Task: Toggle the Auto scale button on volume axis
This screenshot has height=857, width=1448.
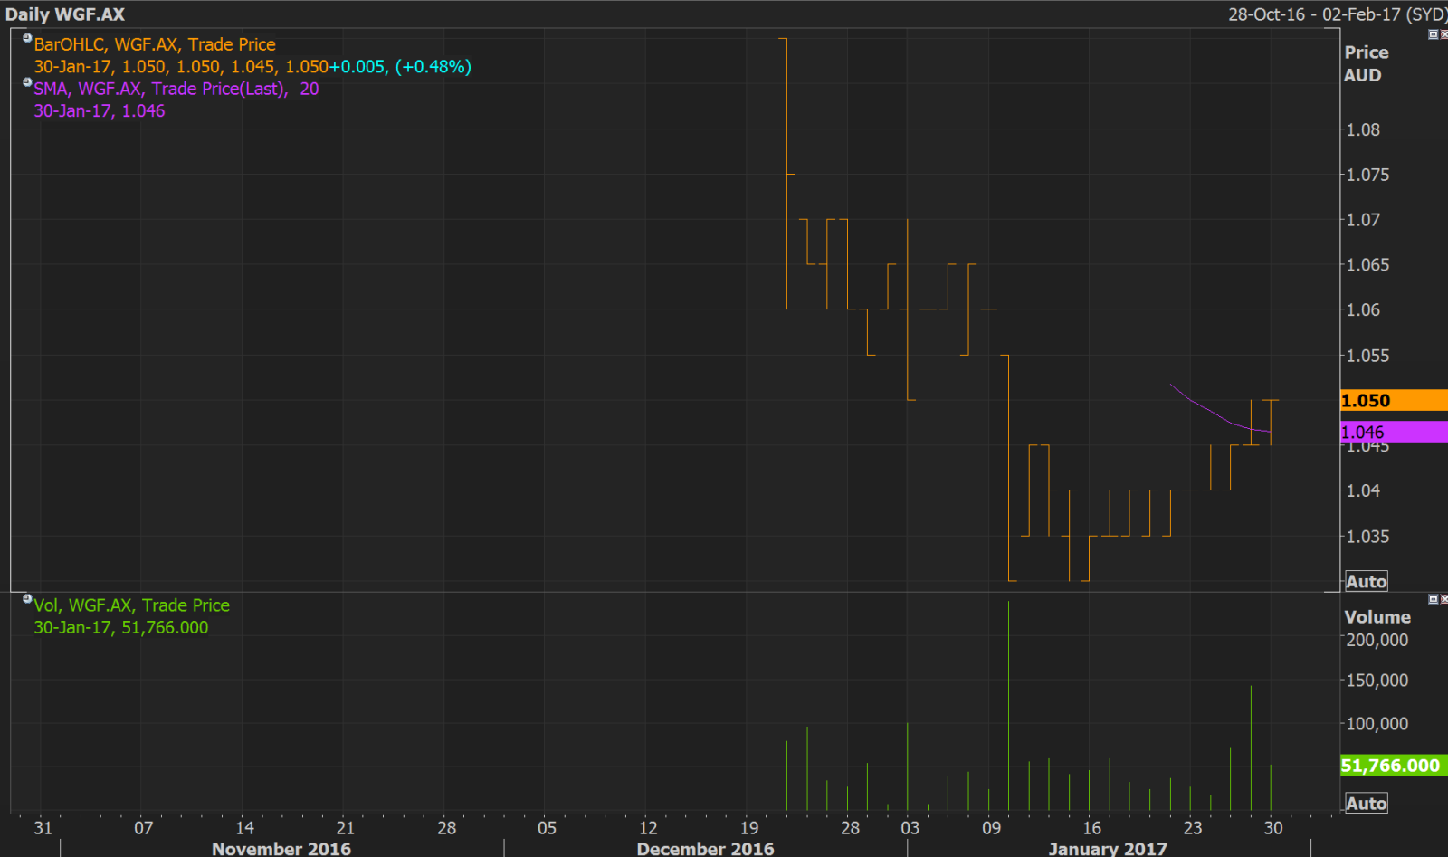Action: pyautogui.click(x=1366, y=803)
